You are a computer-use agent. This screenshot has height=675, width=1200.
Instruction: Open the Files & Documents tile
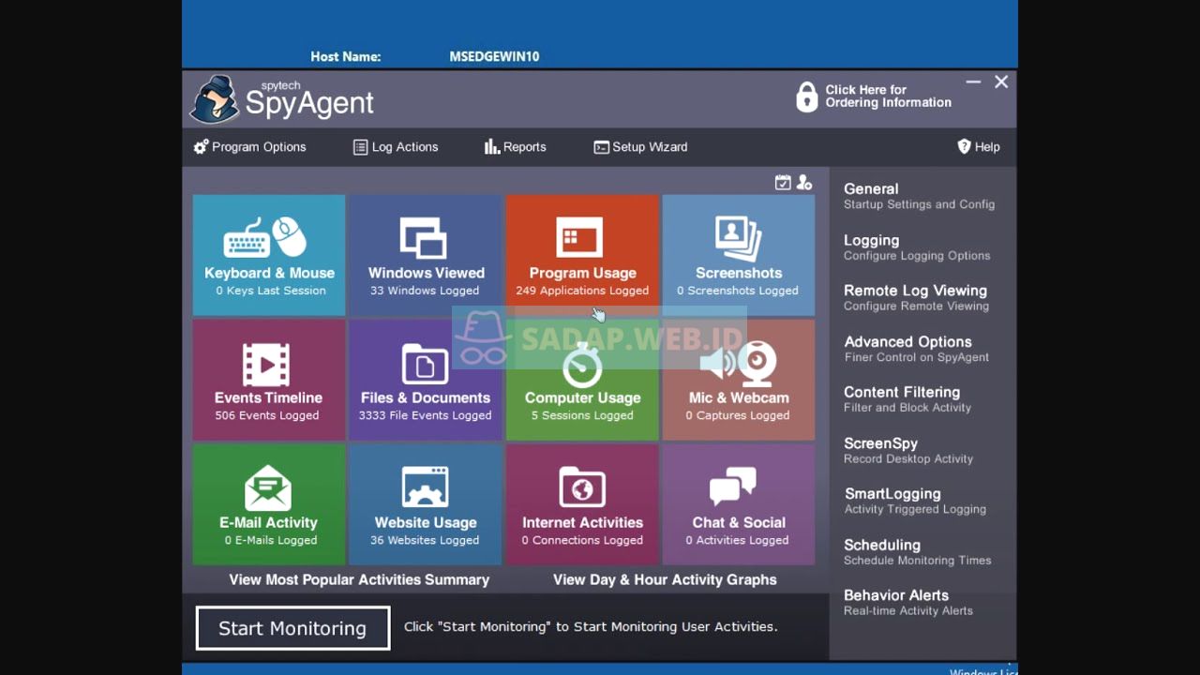[x=426, y=380]
